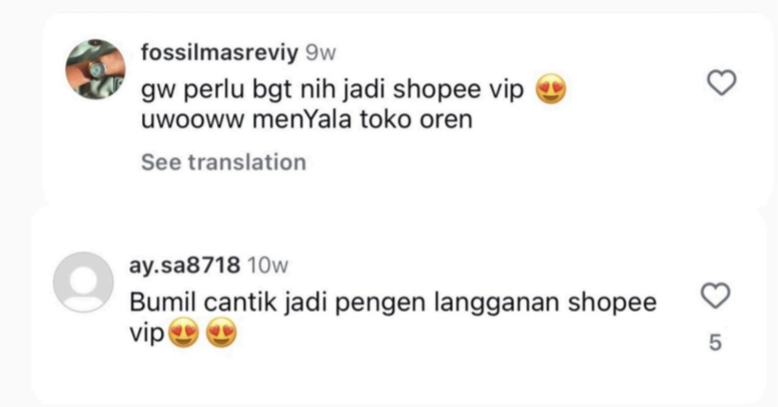Click the line 'uwooww menYala toko oren'
778x407 pixels.
[306, 119]
